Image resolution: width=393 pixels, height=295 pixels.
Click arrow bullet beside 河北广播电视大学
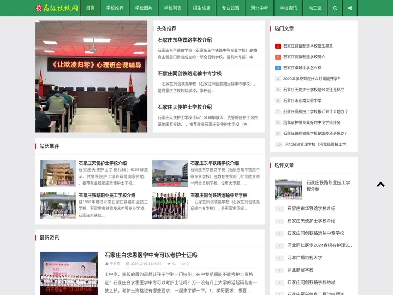[x=279, y=258]
